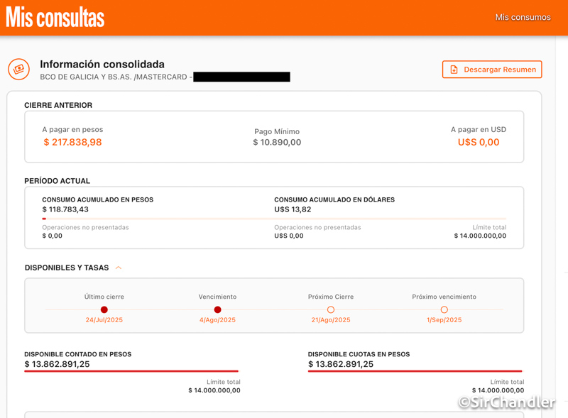Screen dimensions: 568x418
Task: Click the U$S 0,00 USD amount
Action: 479,142
